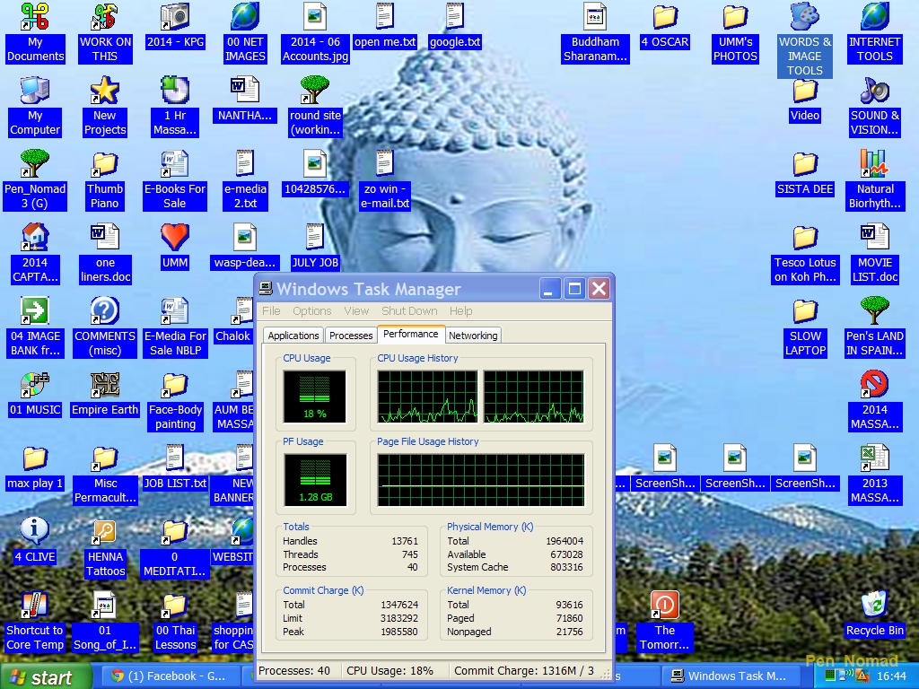This screenshot has width=919, height=689.
Task: Click Page File Usage History graph
Action: pos(481,480)
